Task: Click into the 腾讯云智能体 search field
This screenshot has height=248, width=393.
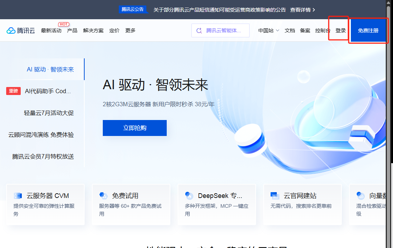Action: point(220,30)
